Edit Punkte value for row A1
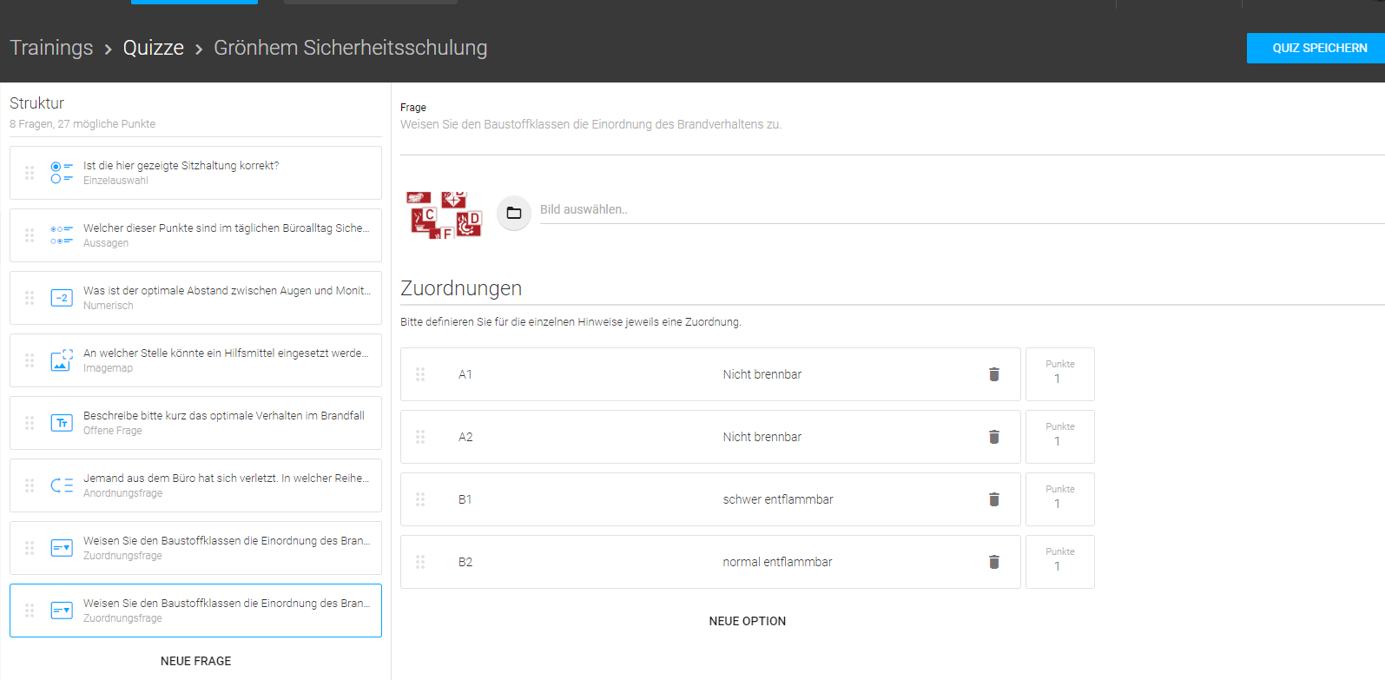This screenshot has width=1385, height=680. (1059, 379)
